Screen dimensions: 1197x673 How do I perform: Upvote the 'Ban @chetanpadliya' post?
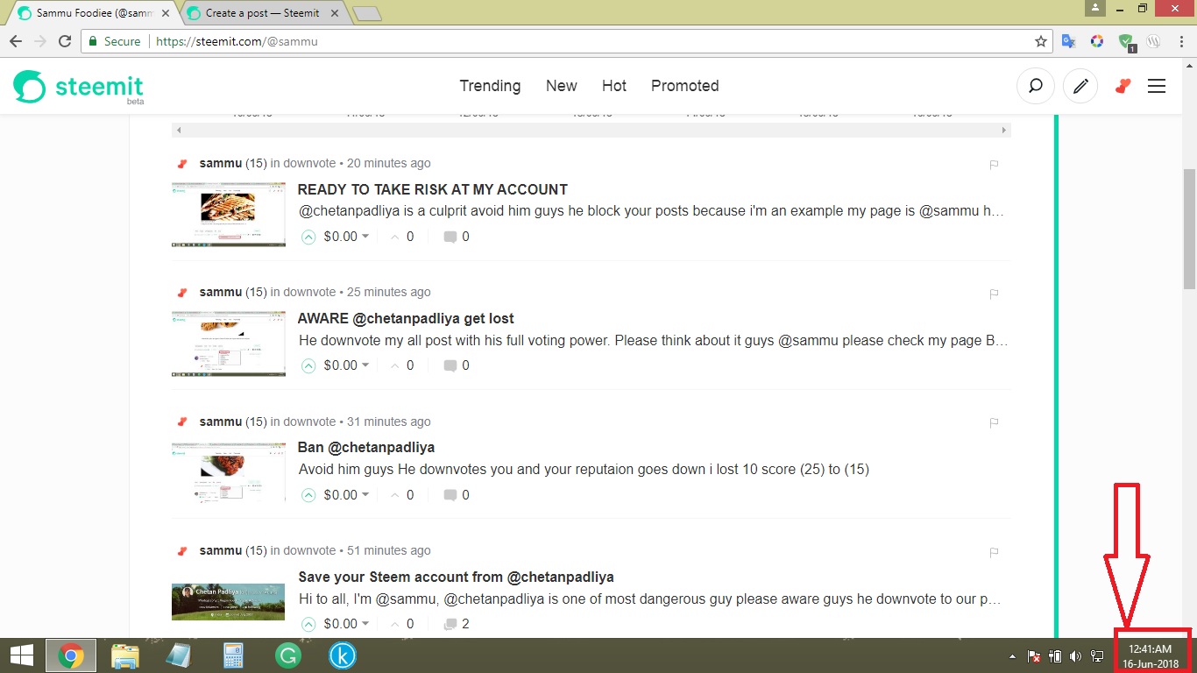(308, 495)
